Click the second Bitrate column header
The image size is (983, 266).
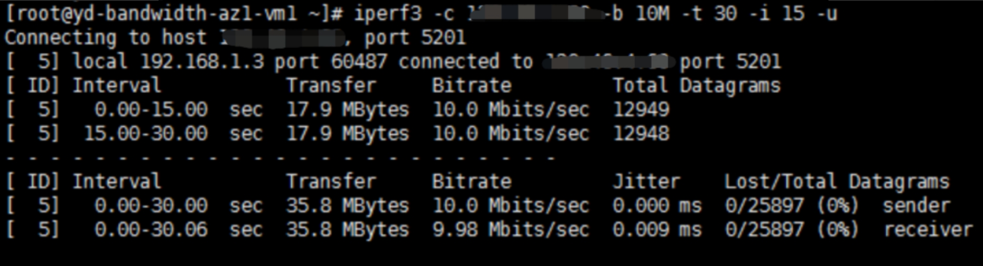point(472,181)
